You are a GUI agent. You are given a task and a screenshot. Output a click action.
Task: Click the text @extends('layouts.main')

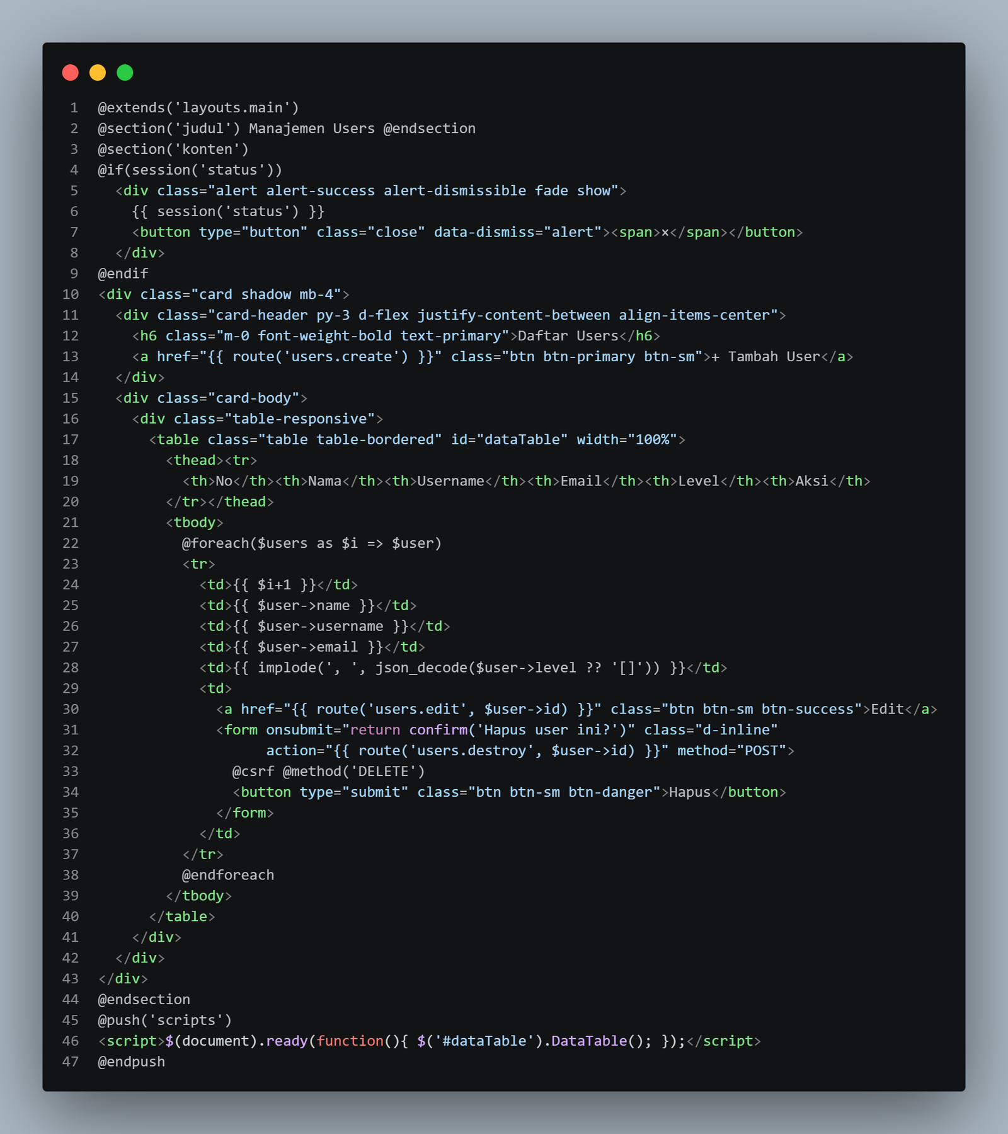(198, 108)
